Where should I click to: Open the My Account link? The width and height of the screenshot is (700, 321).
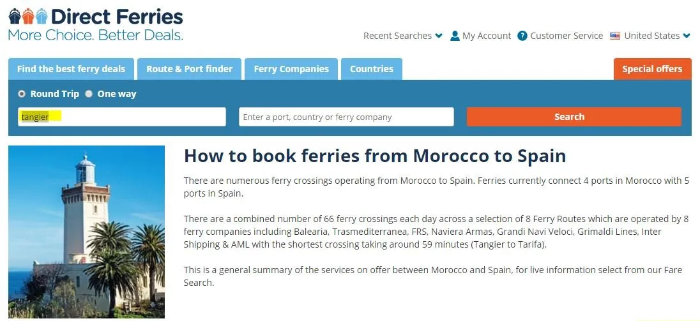487,36
